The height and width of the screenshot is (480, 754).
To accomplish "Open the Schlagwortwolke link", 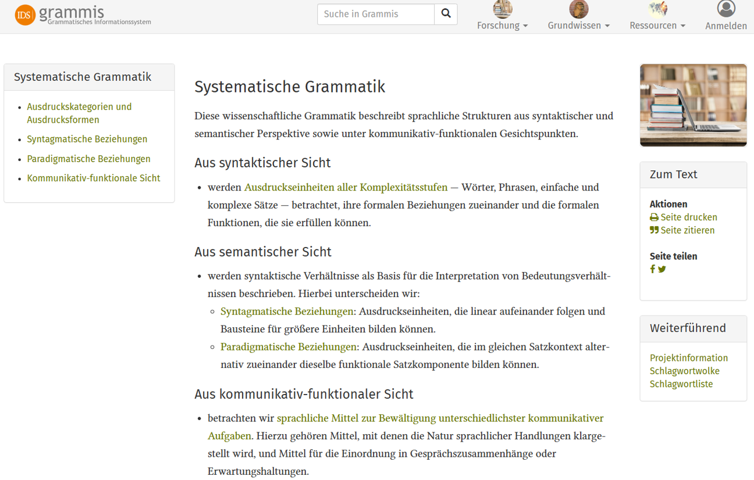I will click(685, 371).
